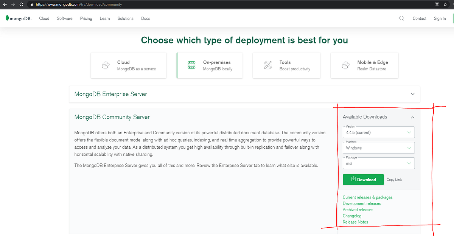Click the padlock icon in the address bar
This screenshot has height=236, width=454.
click(32, 4)
